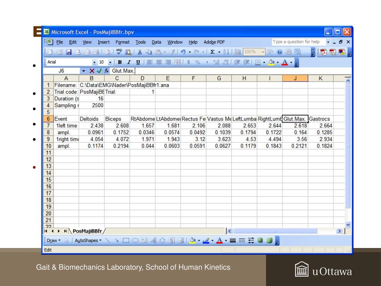Click the Undo arrow icon
This screenshot has height=286, width=381.
point(183,52)
